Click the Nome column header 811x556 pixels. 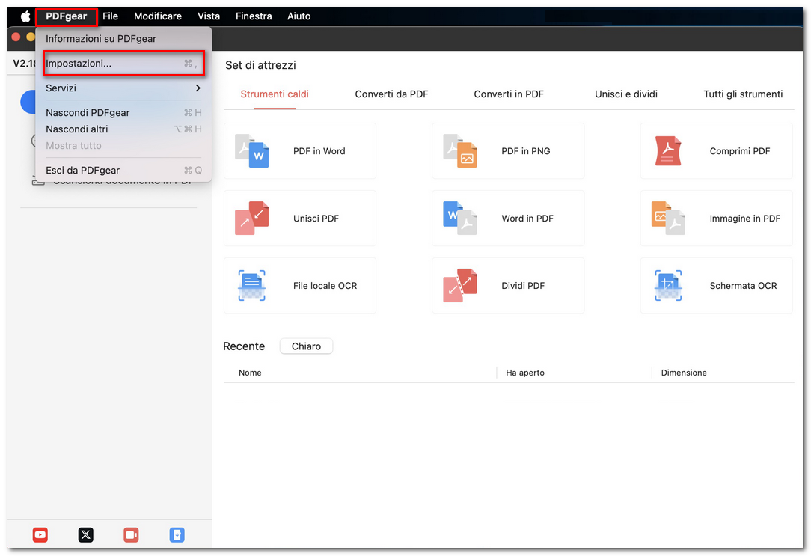point(250,373)
